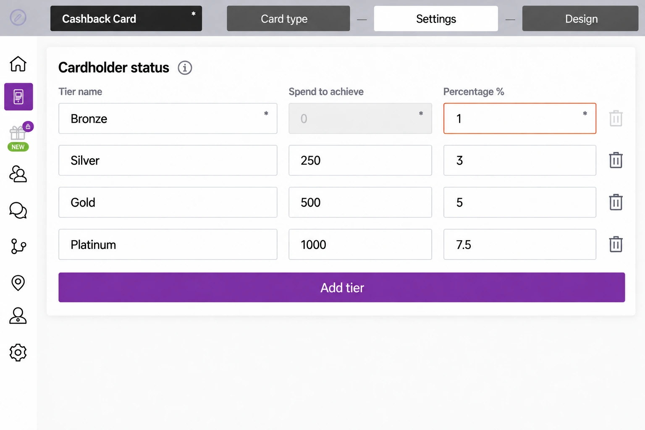
Task: Open the branching automation icon in sidebar
Action: (18, 246)
